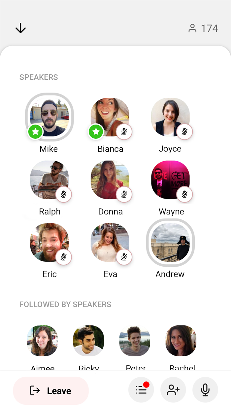The width and height of the screenshot is (231, 411).
Task: Open the participant count showing 174
Action: click(203, 28)
